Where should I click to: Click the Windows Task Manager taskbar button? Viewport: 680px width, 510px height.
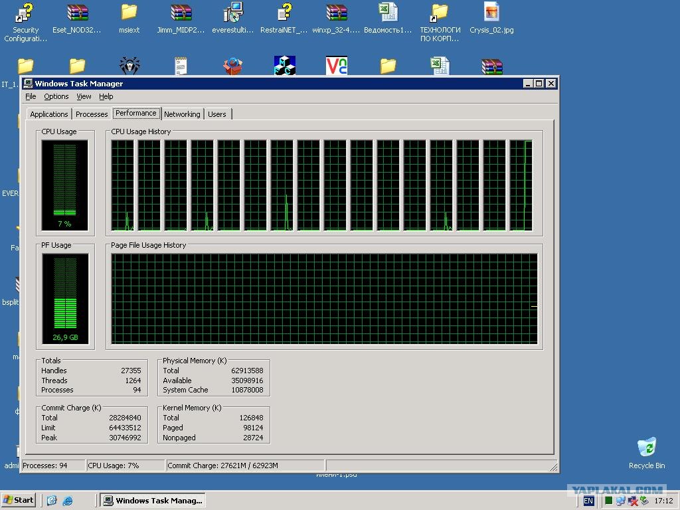(x=153, y=501)
